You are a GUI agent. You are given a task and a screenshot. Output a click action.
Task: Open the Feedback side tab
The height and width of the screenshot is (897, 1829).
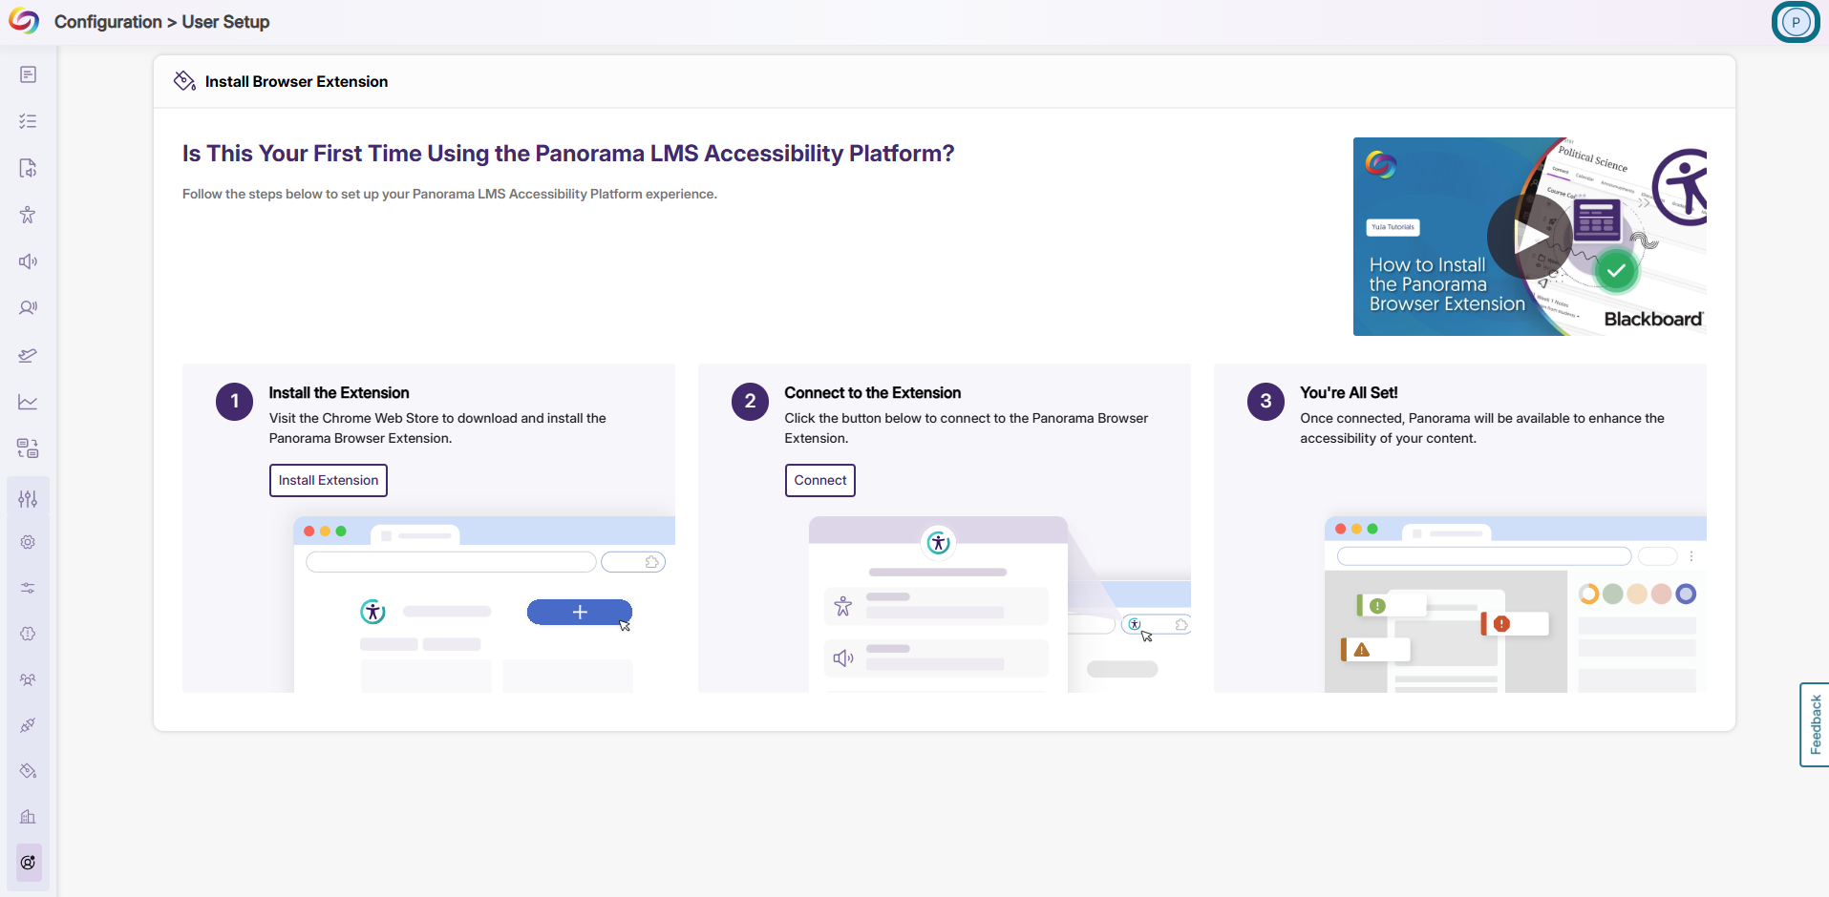coord(1815,724)
